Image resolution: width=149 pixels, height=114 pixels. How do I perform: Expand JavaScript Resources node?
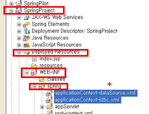point(19,45)
